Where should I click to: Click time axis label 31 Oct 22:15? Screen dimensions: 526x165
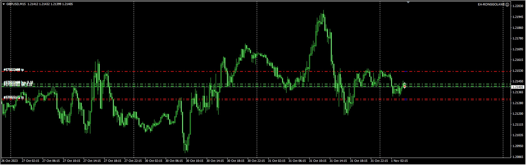pyautogui.click(x=379, y=161)
